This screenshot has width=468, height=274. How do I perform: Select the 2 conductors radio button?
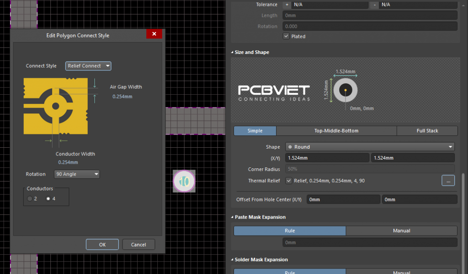pyautogui.click(x=30, y=199)
